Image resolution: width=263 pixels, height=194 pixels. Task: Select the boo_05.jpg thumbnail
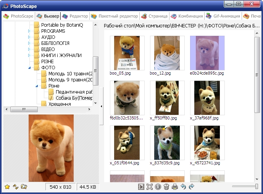[127, 53]
